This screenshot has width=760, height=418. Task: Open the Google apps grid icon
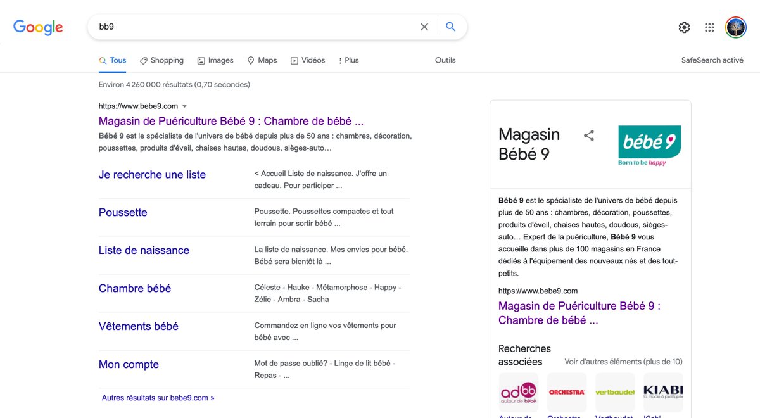pos(709,27)
